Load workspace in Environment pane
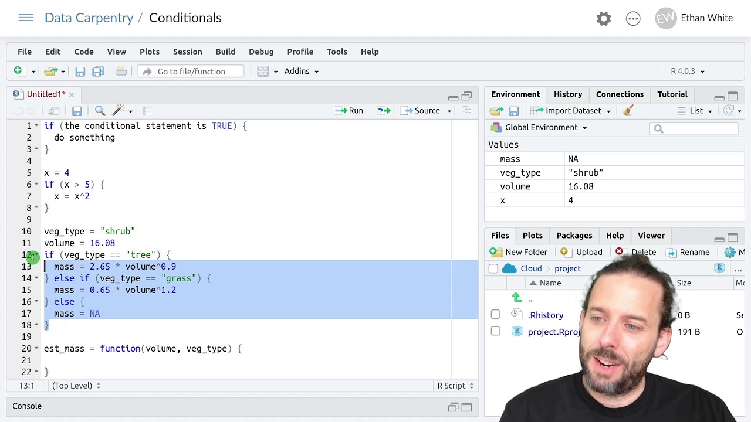Image resolution: width=751 pixels, height=422 pixels. point(496,111)
